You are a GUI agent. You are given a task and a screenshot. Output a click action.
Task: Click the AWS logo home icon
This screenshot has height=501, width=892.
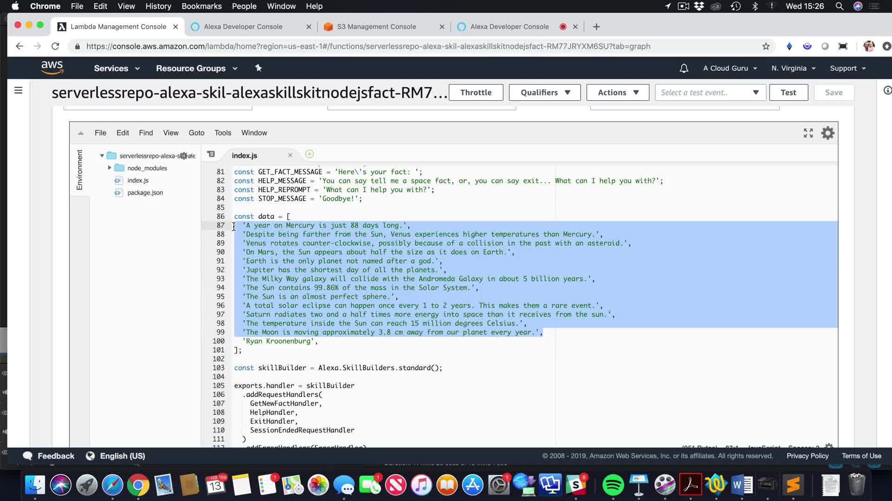(52, 67)
